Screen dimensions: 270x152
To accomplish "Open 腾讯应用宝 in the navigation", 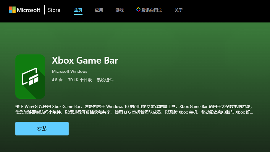I will (x=149, y=10).
